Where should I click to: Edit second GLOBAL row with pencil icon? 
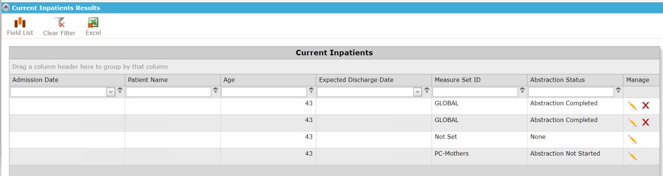coord(632,123)
